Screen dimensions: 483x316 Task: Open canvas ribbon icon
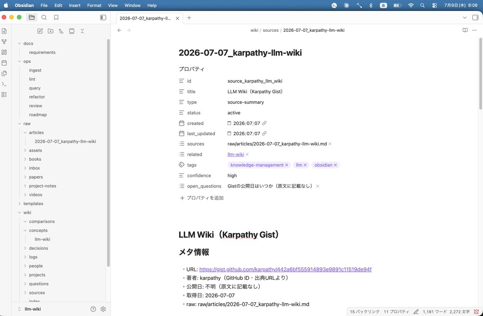coord(4,52)
